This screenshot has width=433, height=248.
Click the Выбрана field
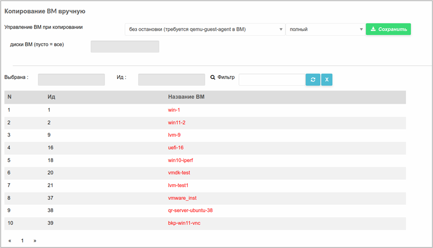tap(71, 80)
